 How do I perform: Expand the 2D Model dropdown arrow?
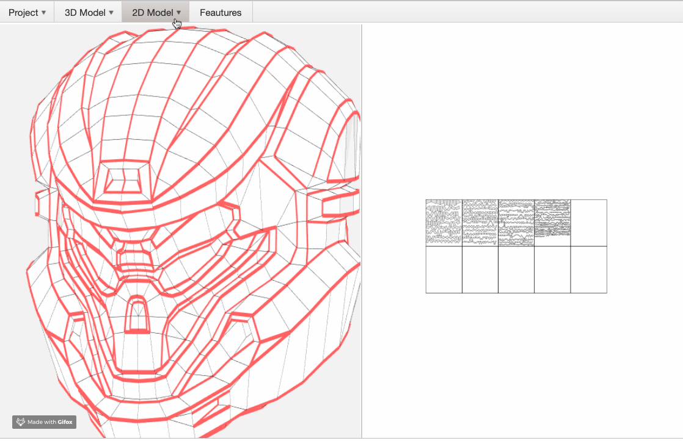click(x=178, y=13)
